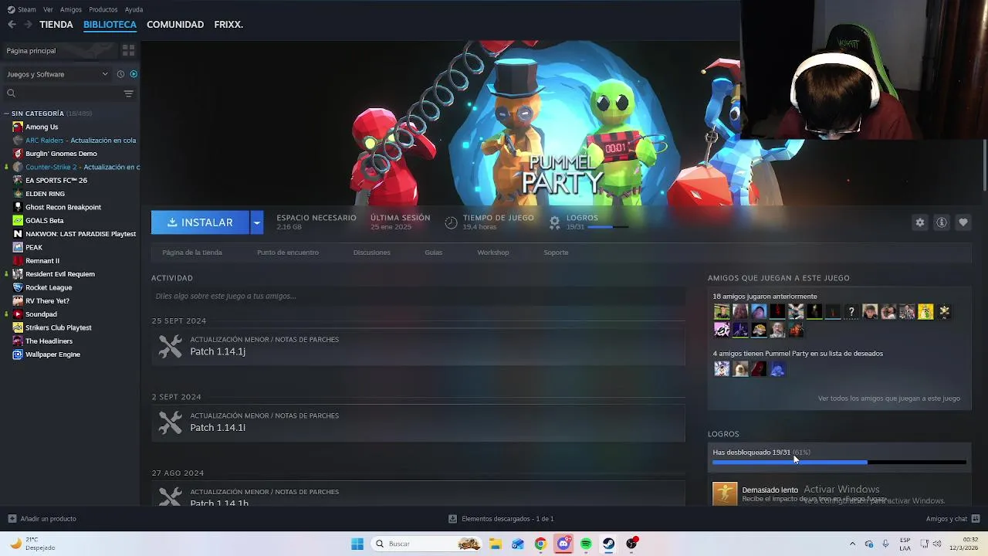The height and width of the screenshot is (556, 988).
Task: Open the FRIXX. profile section
Action: tap(228, 25)
